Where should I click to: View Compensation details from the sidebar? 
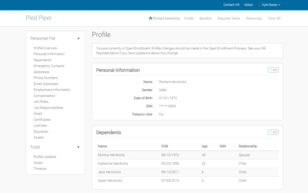pyautogui.click(x=44, y=96)
